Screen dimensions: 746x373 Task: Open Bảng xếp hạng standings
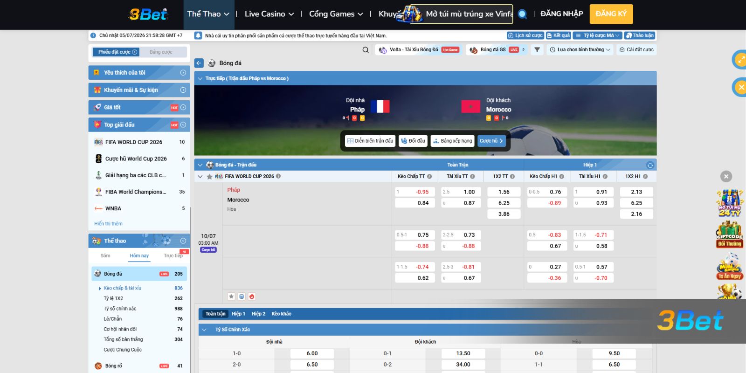click(452, 141)
